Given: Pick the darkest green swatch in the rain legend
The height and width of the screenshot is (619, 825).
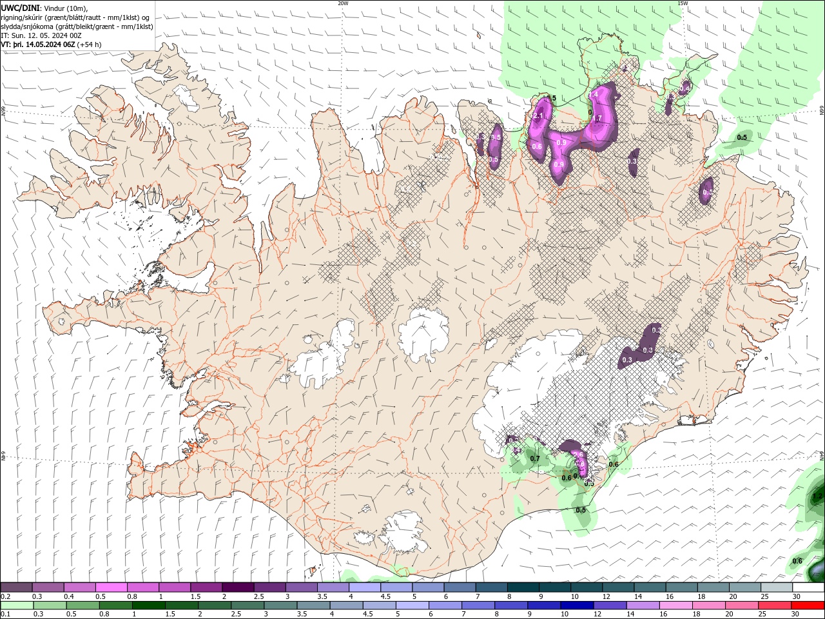Looking at the screenshot, I should click(x=149, y=605).
